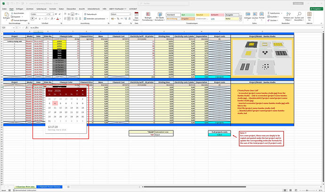
Task: Apply the Neutral cell style
Action: click(203, 15)
